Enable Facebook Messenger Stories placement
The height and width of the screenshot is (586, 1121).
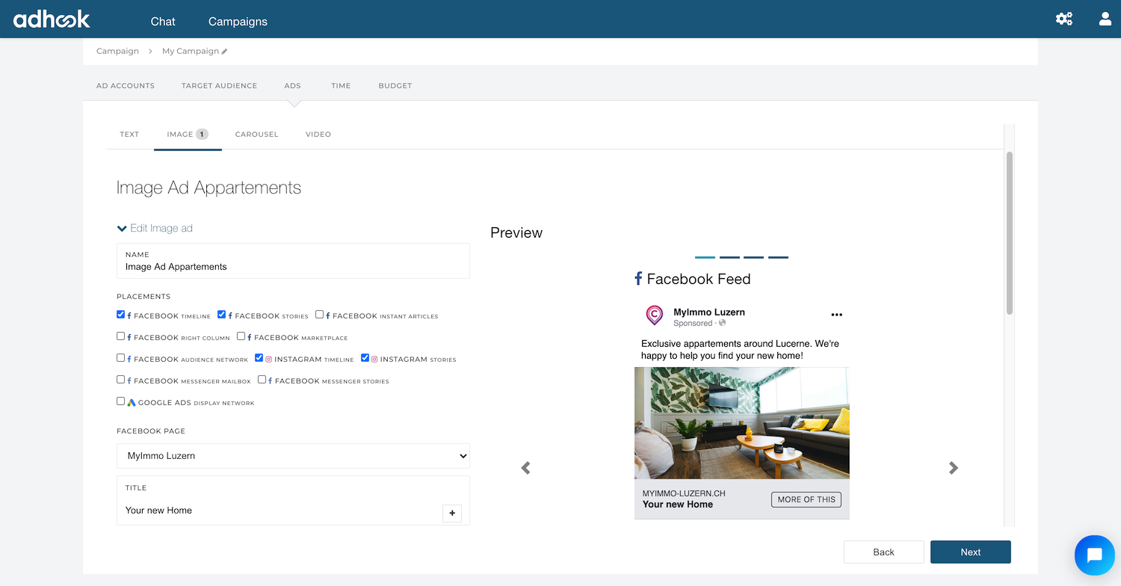[262, 380]
